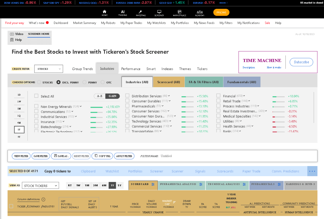Viewport: 324px width, 219px height.
Task: Open the Academy people icon
Action: (200, 12)
